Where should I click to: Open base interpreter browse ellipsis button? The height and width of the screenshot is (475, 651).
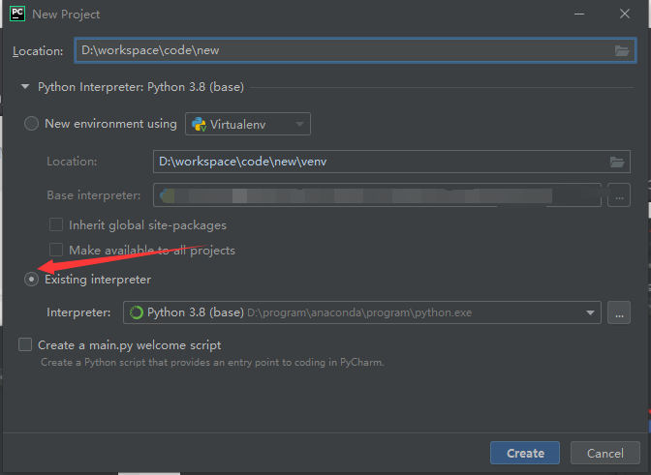[619, 194]
